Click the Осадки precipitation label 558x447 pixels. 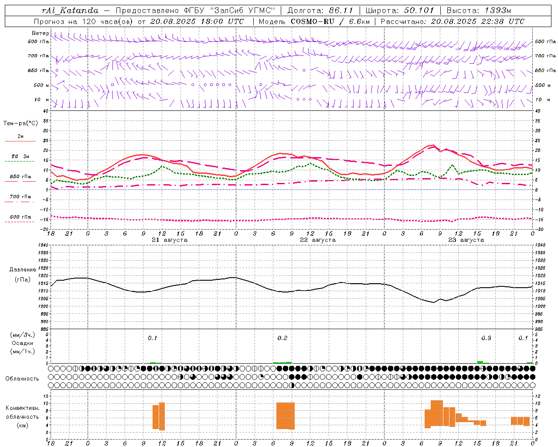[x=23, y=343]
